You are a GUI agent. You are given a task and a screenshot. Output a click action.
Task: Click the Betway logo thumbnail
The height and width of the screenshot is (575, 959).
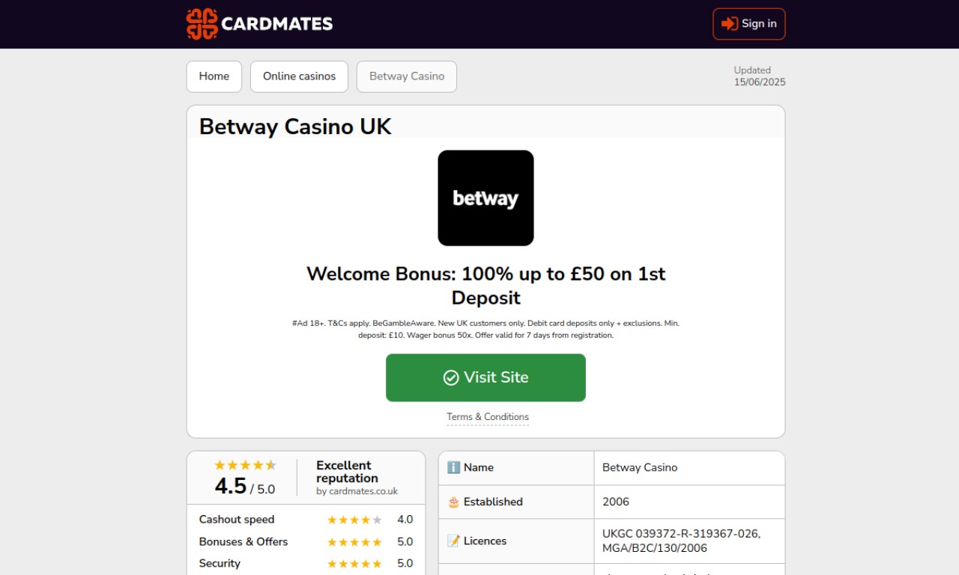485,198
